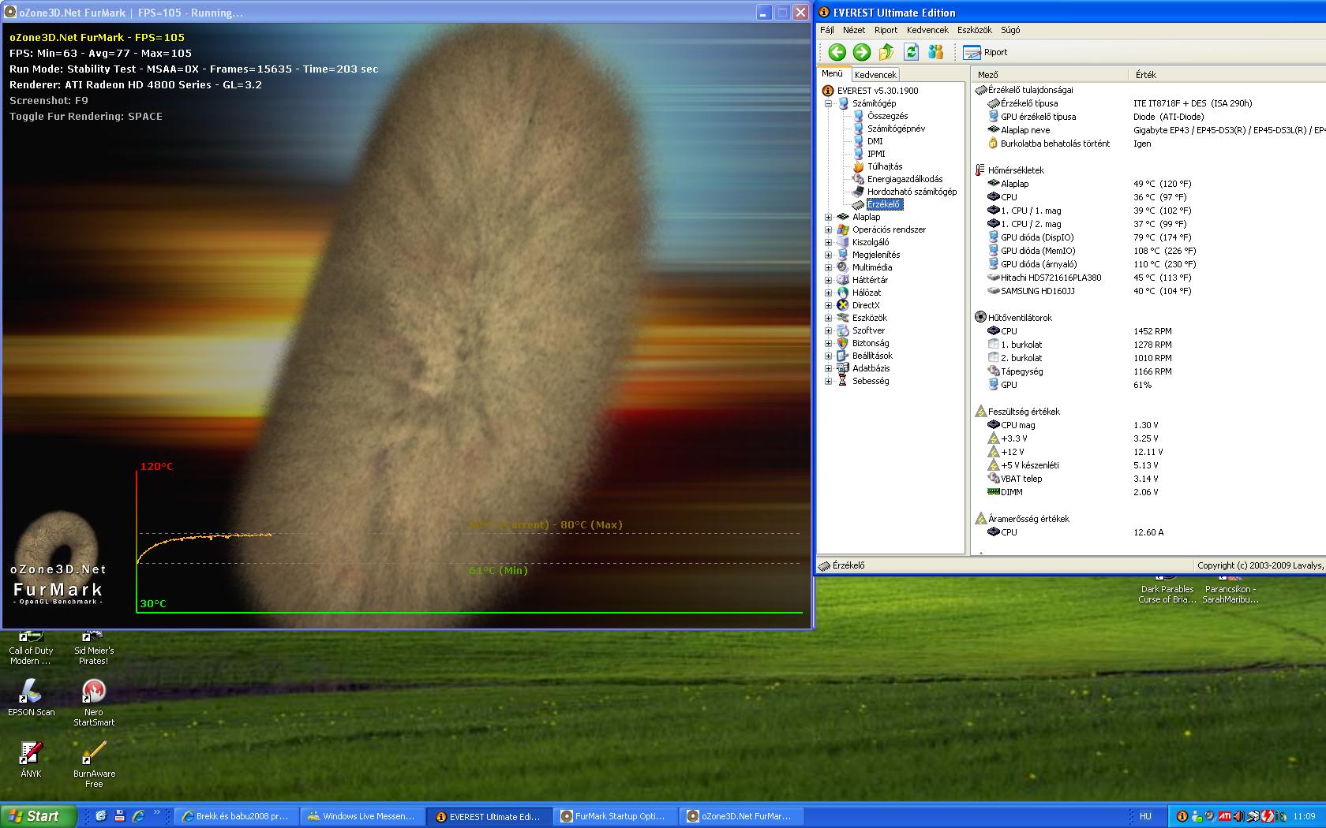Select Hordozható számítógép tree item
Viewport: 1326px width, 828px height.
point(912,192)
